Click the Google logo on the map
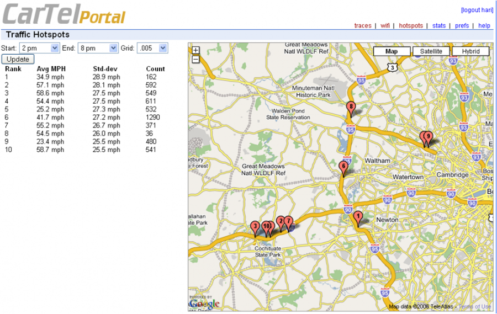This screenshot has width=497, height=314. (204, 304)
